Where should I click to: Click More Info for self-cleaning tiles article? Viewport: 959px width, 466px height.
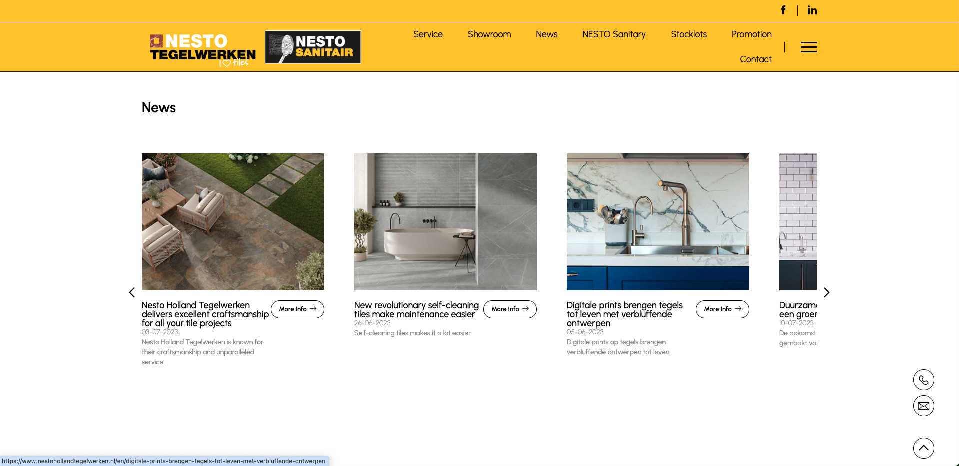[510, 309]
